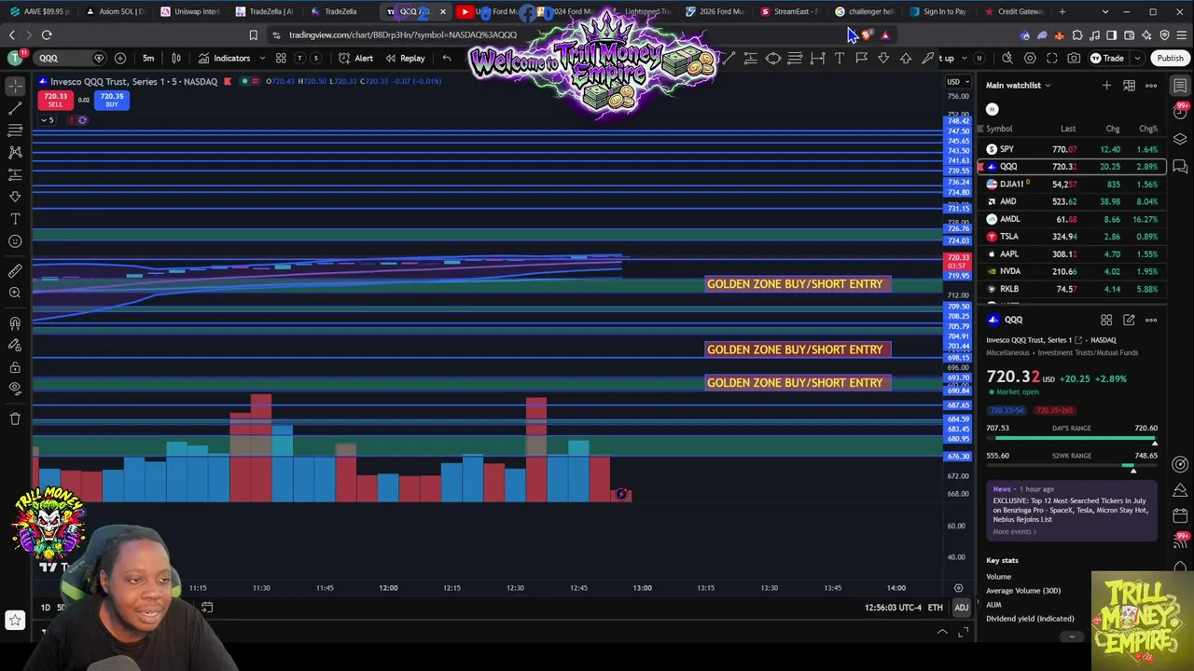Click the Publish button
The image size is (1194, 671).
[x=1170, y=58]
